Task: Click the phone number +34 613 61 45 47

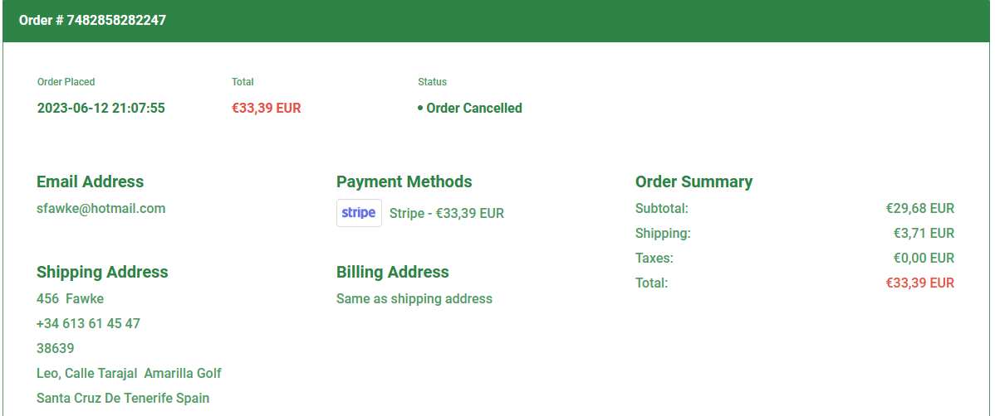Action: [x=88, y=323]
